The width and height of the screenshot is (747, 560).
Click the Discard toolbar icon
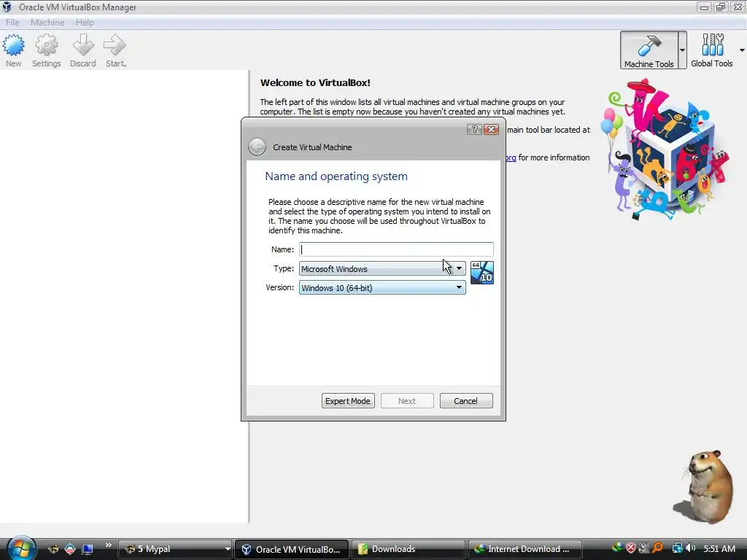click(83, 50)
